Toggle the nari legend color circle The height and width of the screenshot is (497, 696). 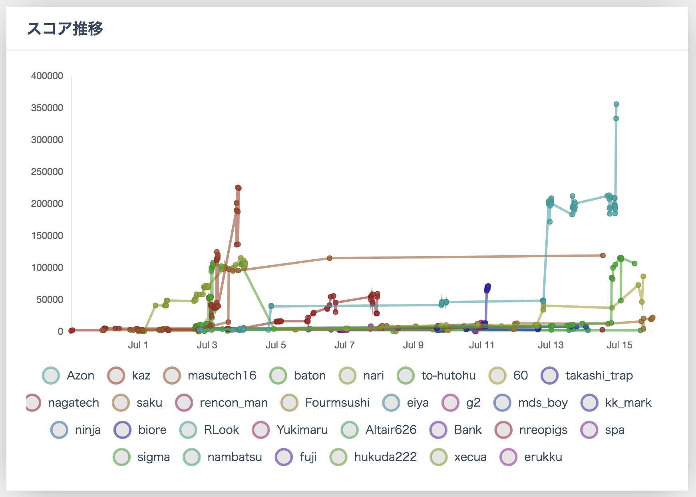(348, 376)
